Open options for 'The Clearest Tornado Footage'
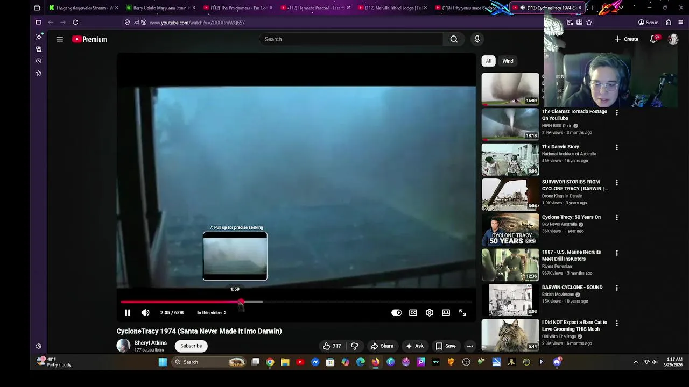Viewport: 689px width, 387px height. click(617, 112)
